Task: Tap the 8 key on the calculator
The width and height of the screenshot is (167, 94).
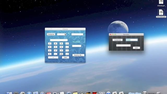Action: pyautogui.click(x=55, y=44)
